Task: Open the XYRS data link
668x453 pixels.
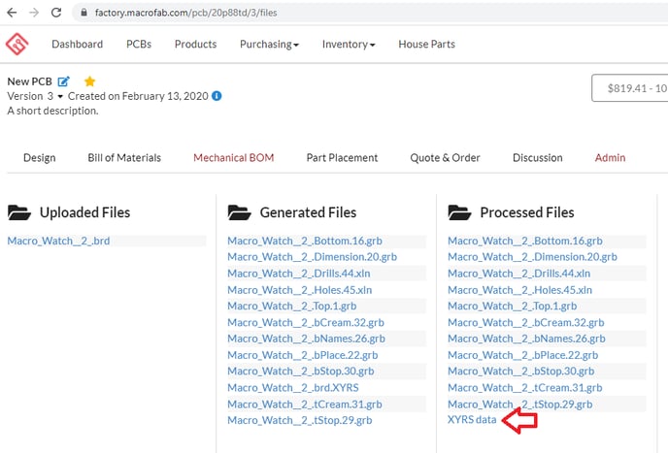Action: pyautogui.click(x=472, y=420)
